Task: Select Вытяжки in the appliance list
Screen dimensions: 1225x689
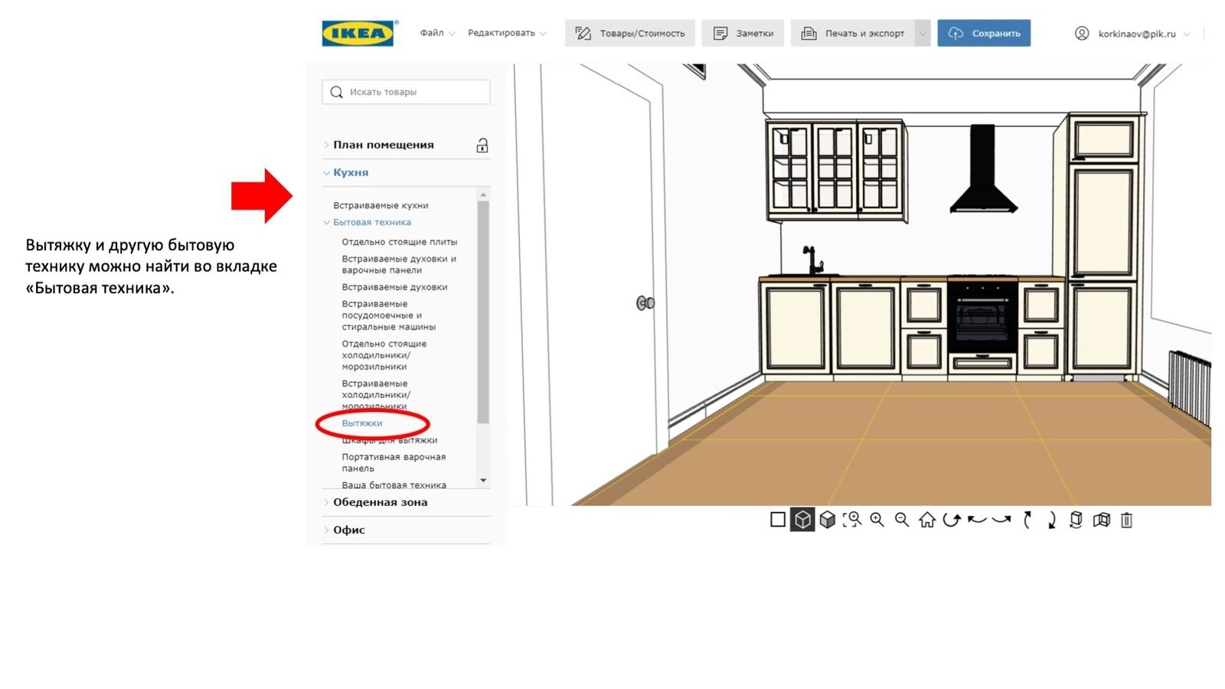Action: pos(362,423)
